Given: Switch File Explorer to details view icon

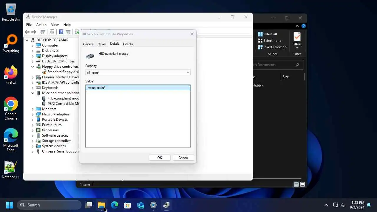Looking at the screenshot, I should [x=296, y=185].
